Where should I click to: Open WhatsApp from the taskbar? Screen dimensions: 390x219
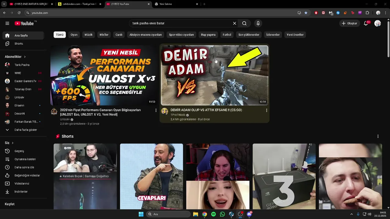tap(222, 214)
